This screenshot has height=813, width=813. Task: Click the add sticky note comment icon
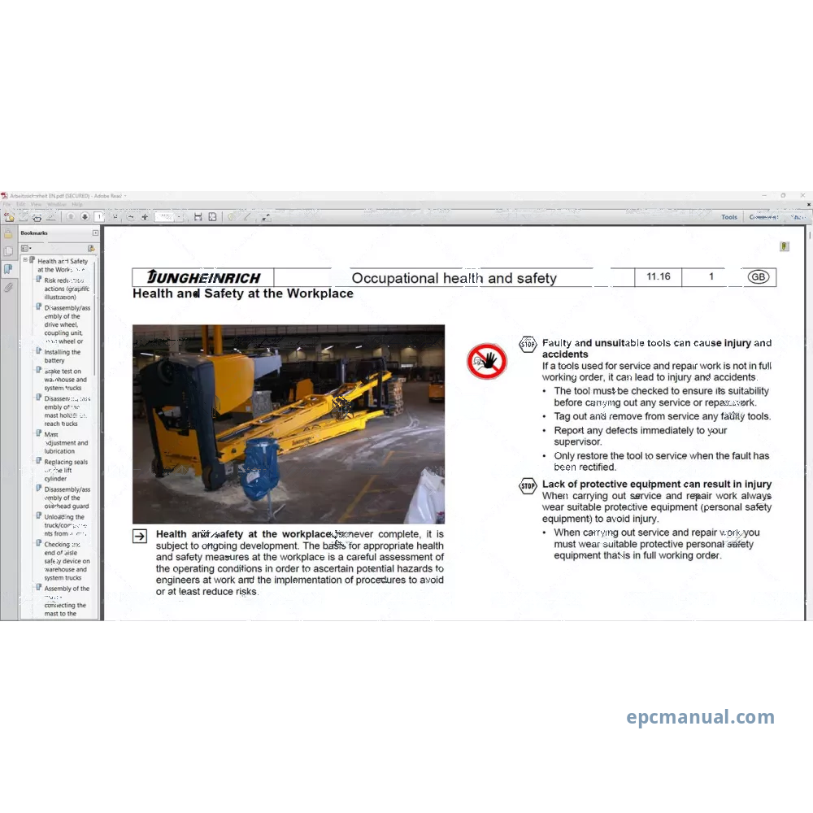231,217
